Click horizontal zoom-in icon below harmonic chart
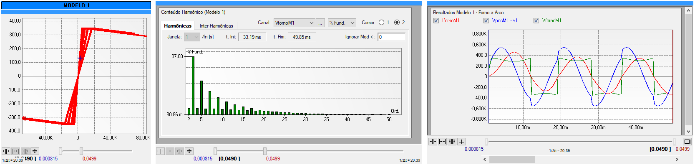Image resolution: width=695 pixels, height=165 pixels. pos(160,151)
